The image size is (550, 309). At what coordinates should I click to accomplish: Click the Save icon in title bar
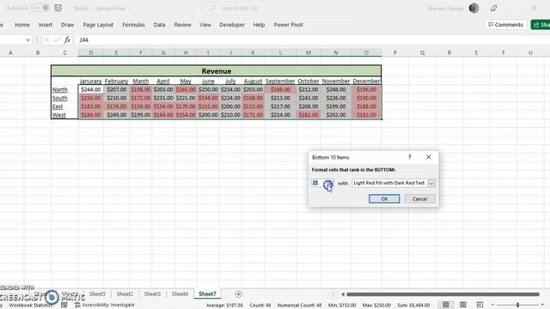click(x=58, y=8)
